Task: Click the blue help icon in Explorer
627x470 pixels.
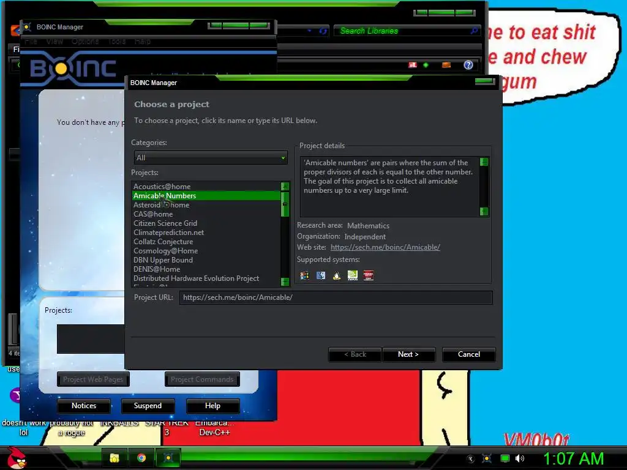Action: tap(468, 65)
